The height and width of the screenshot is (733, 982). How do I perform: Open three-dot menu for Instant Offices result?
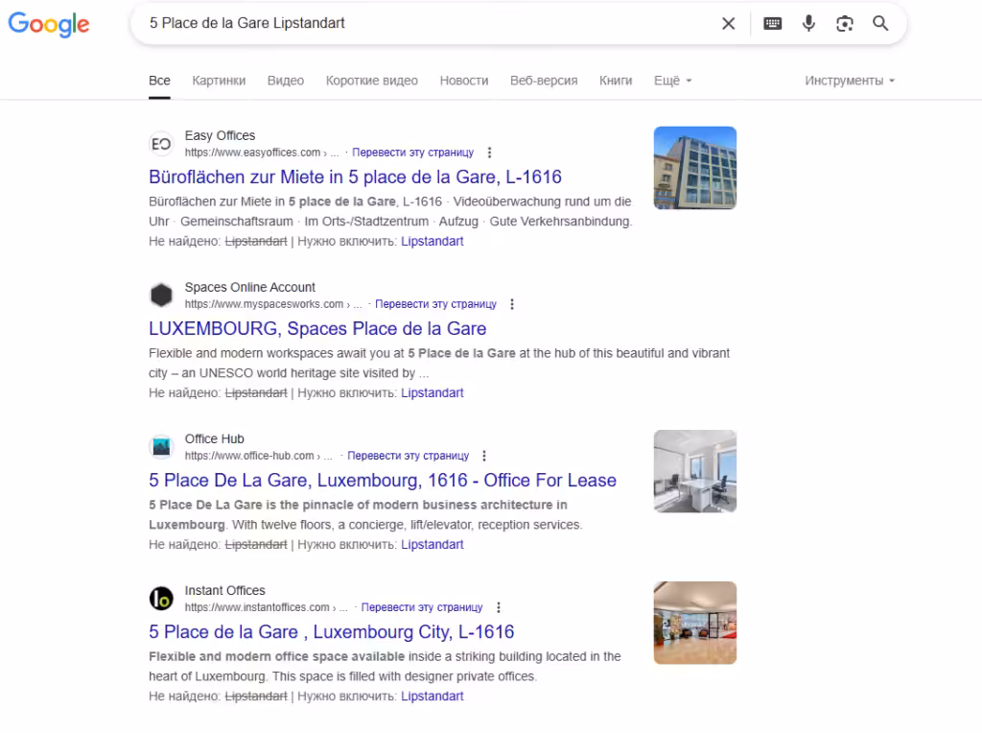(x=498, y=607)
